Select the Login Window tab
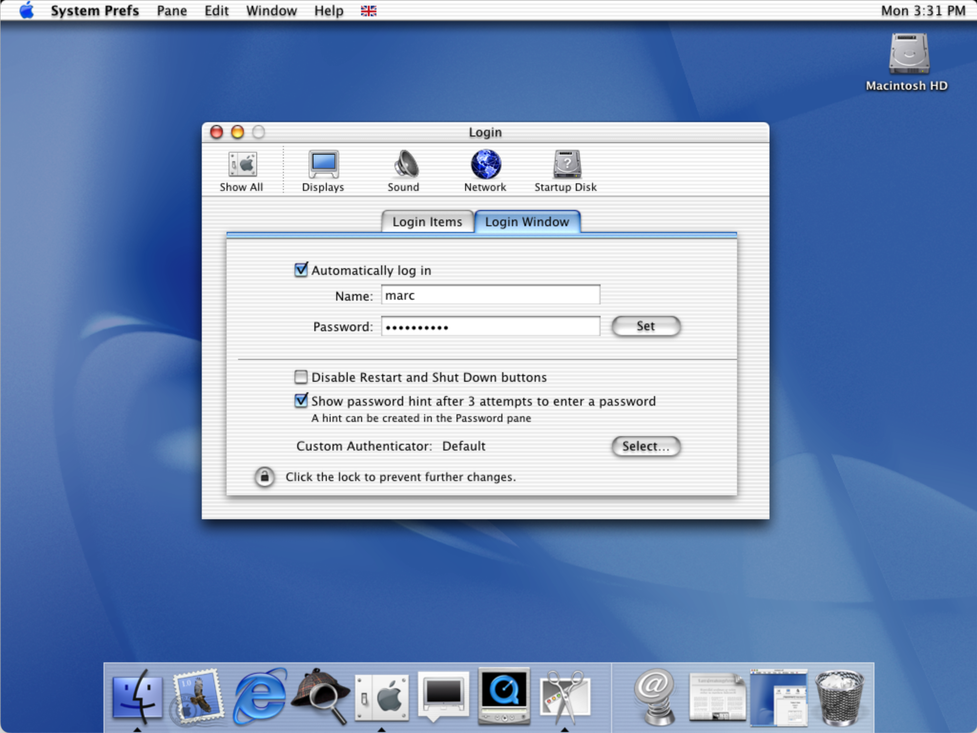The height and width of the screenshot is (733, 977). (x=527, y=222)
